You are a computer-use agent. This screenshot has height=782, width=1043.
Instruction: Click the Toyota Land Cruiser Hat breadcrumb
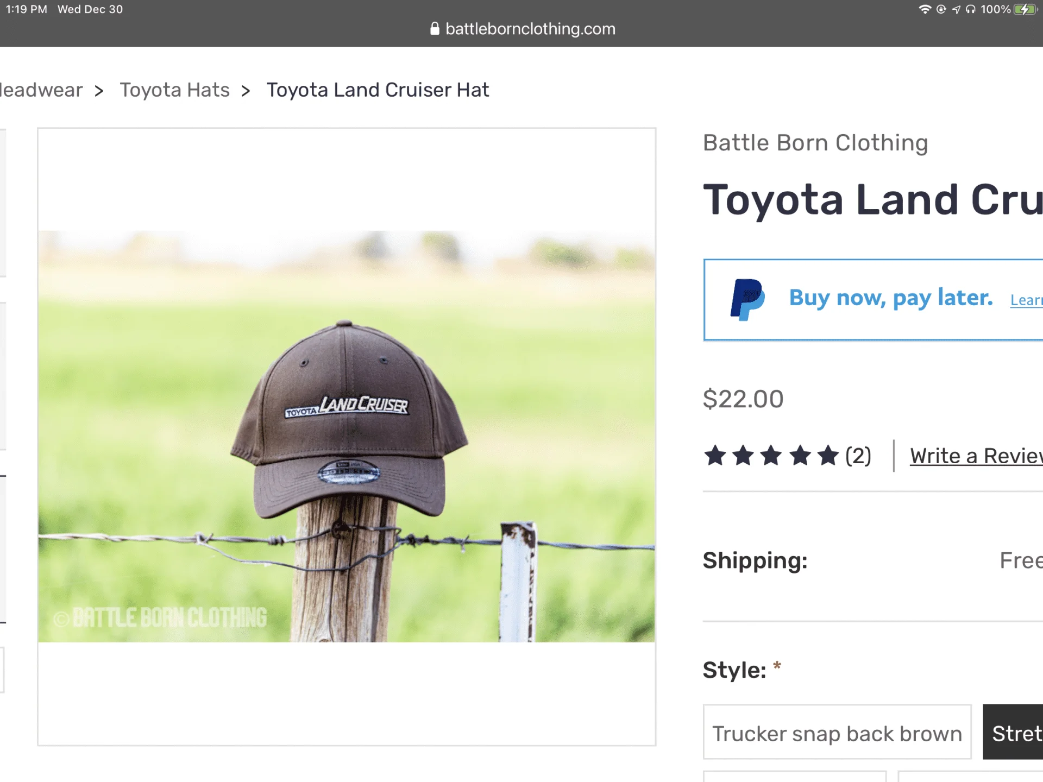click(x=378, y=90)
